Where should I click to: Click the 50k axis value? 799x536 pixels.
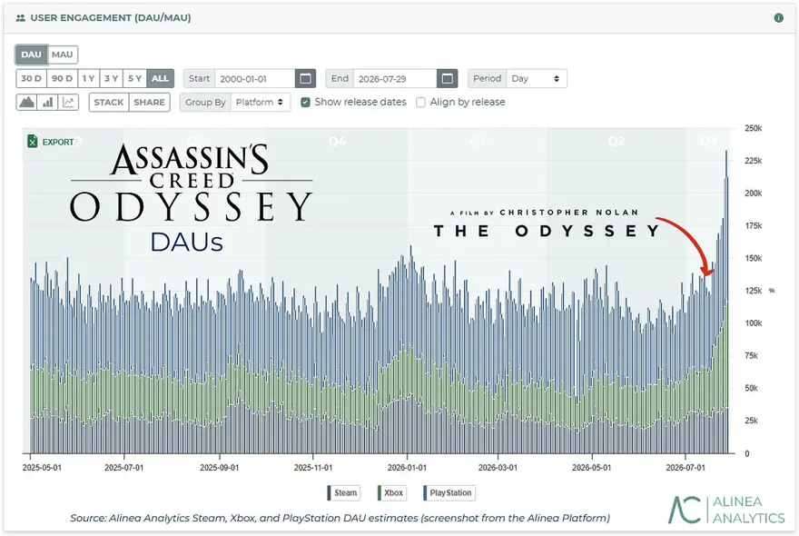click(x=751, y=388)
